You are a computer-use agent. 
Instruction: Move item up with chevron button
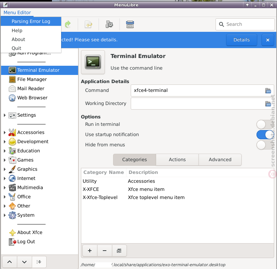[10, 262]
